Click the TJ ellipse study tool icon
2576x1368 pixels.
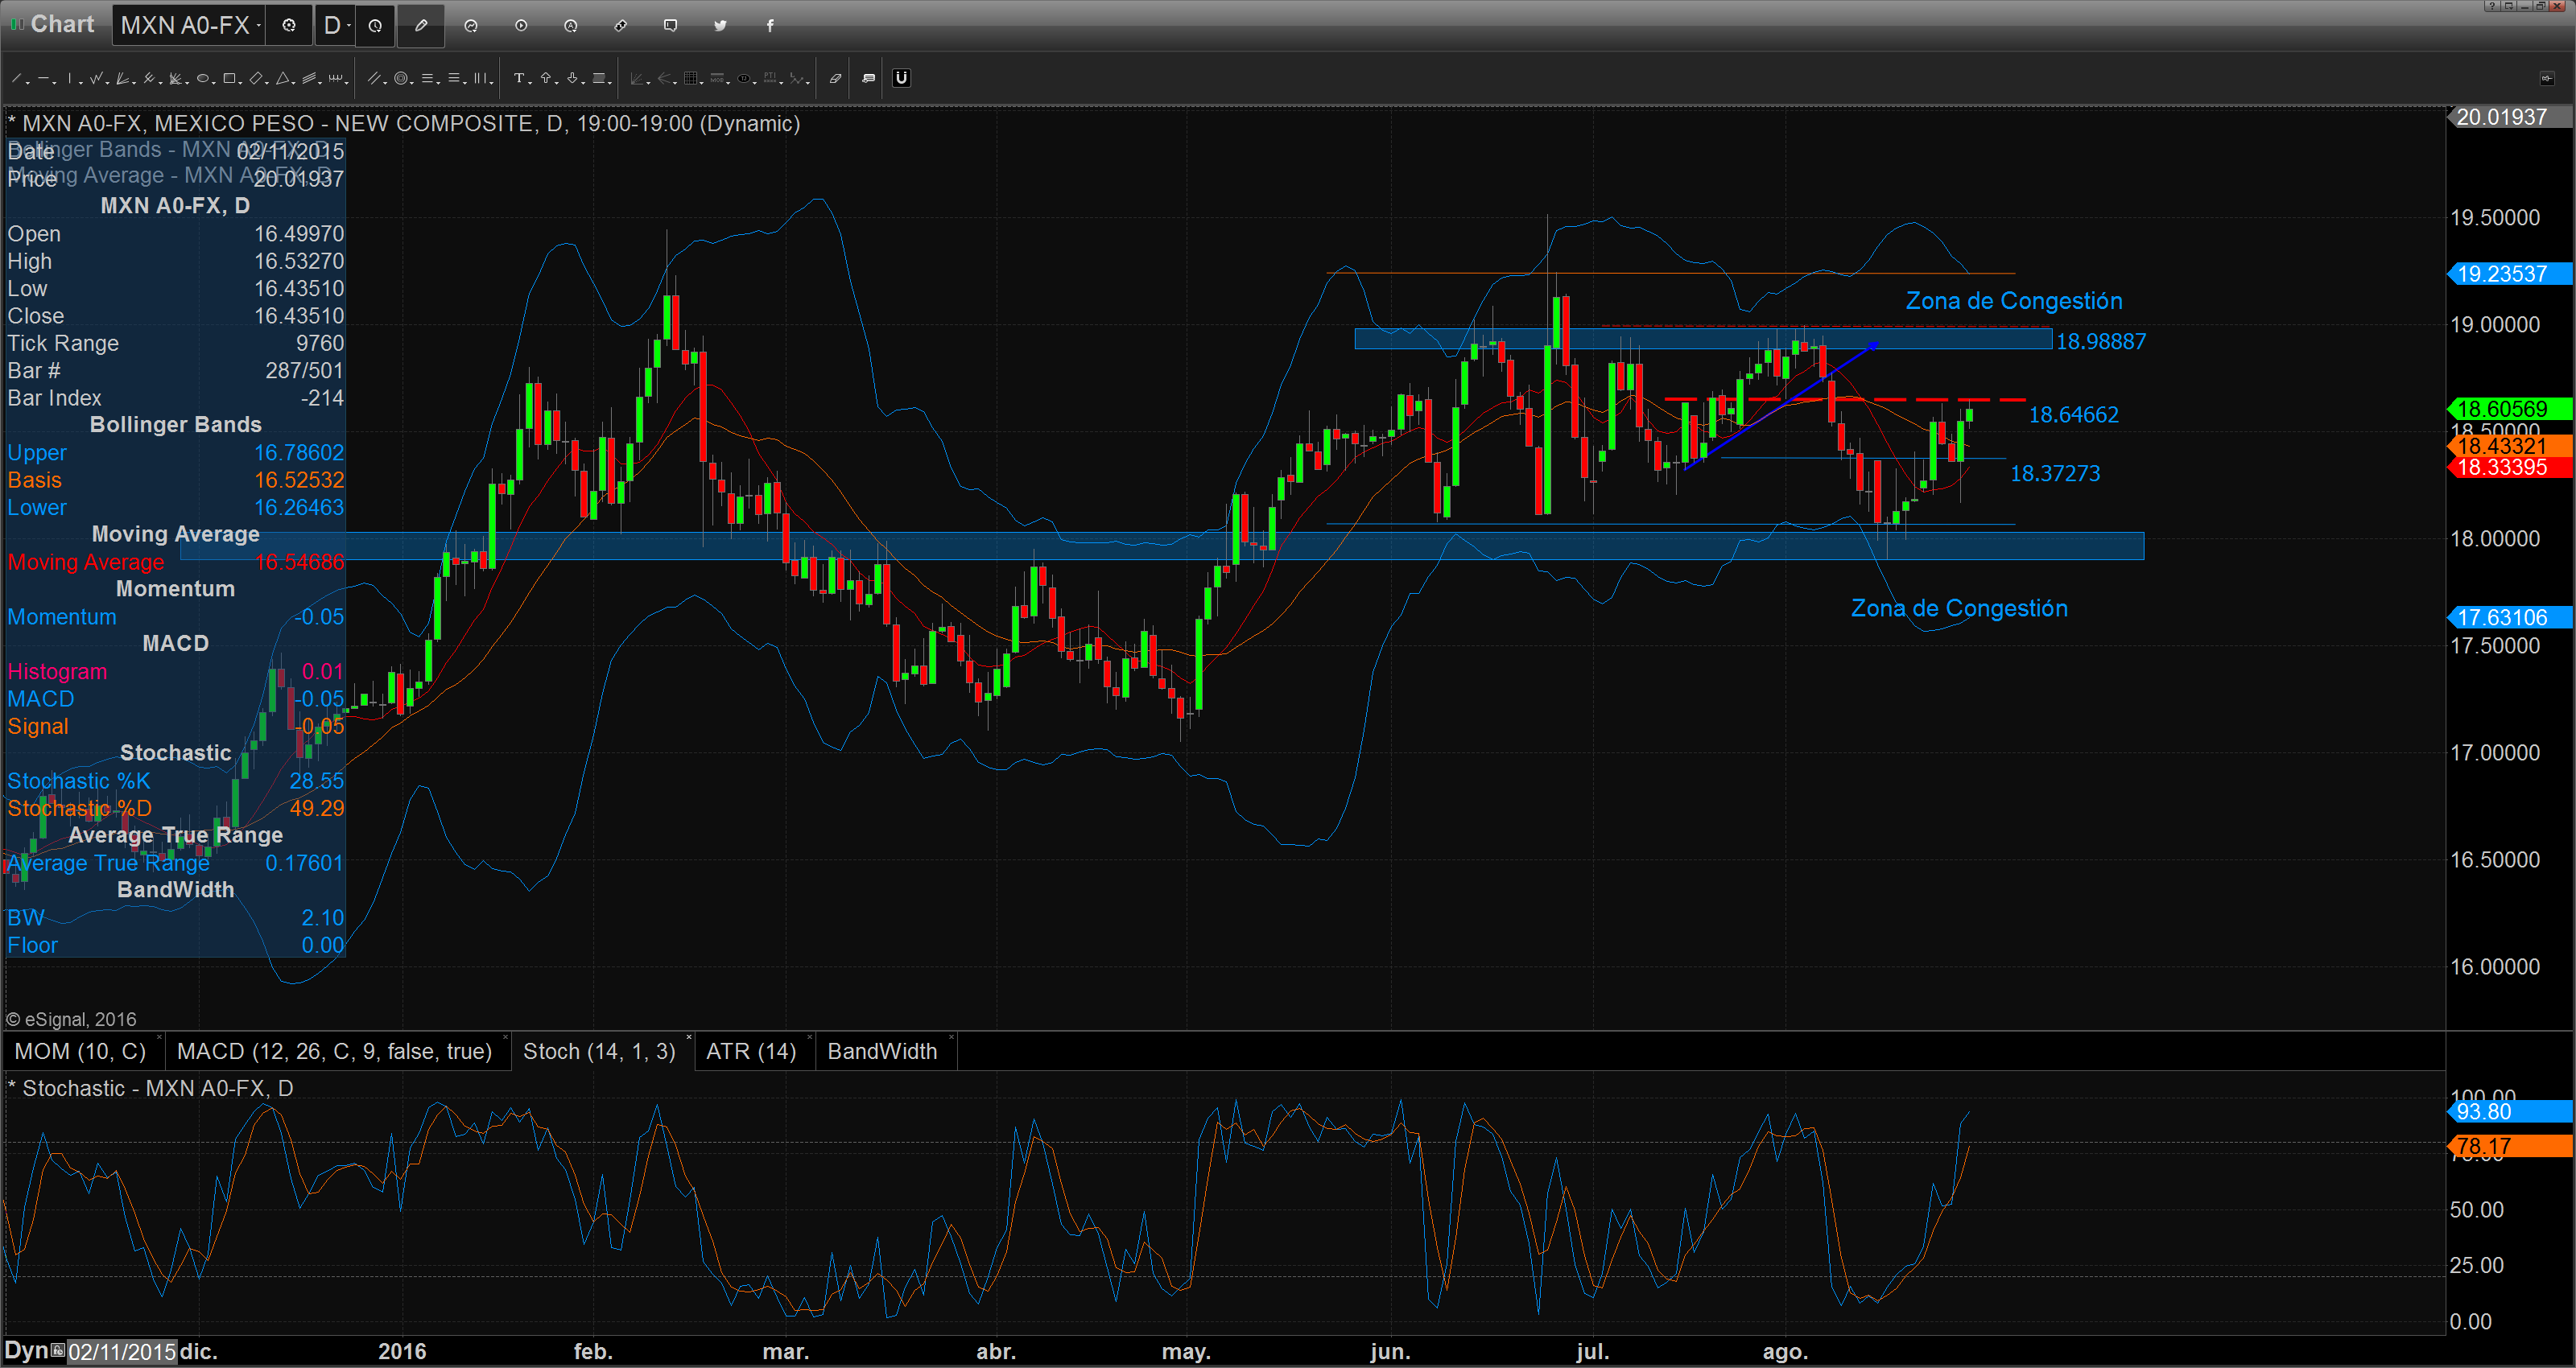tap(744, 78)
